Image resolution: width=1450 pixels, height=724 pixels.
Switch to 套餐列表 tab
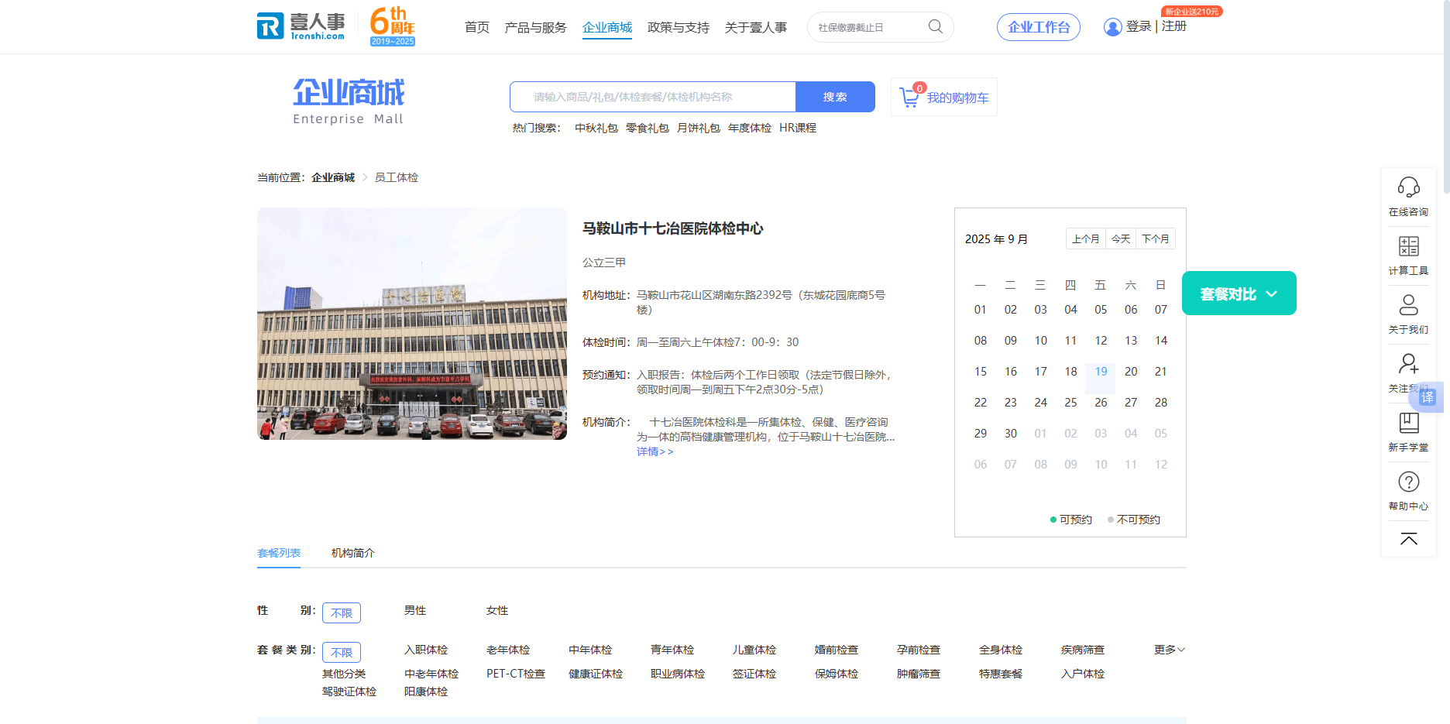[x=279, y=553]
